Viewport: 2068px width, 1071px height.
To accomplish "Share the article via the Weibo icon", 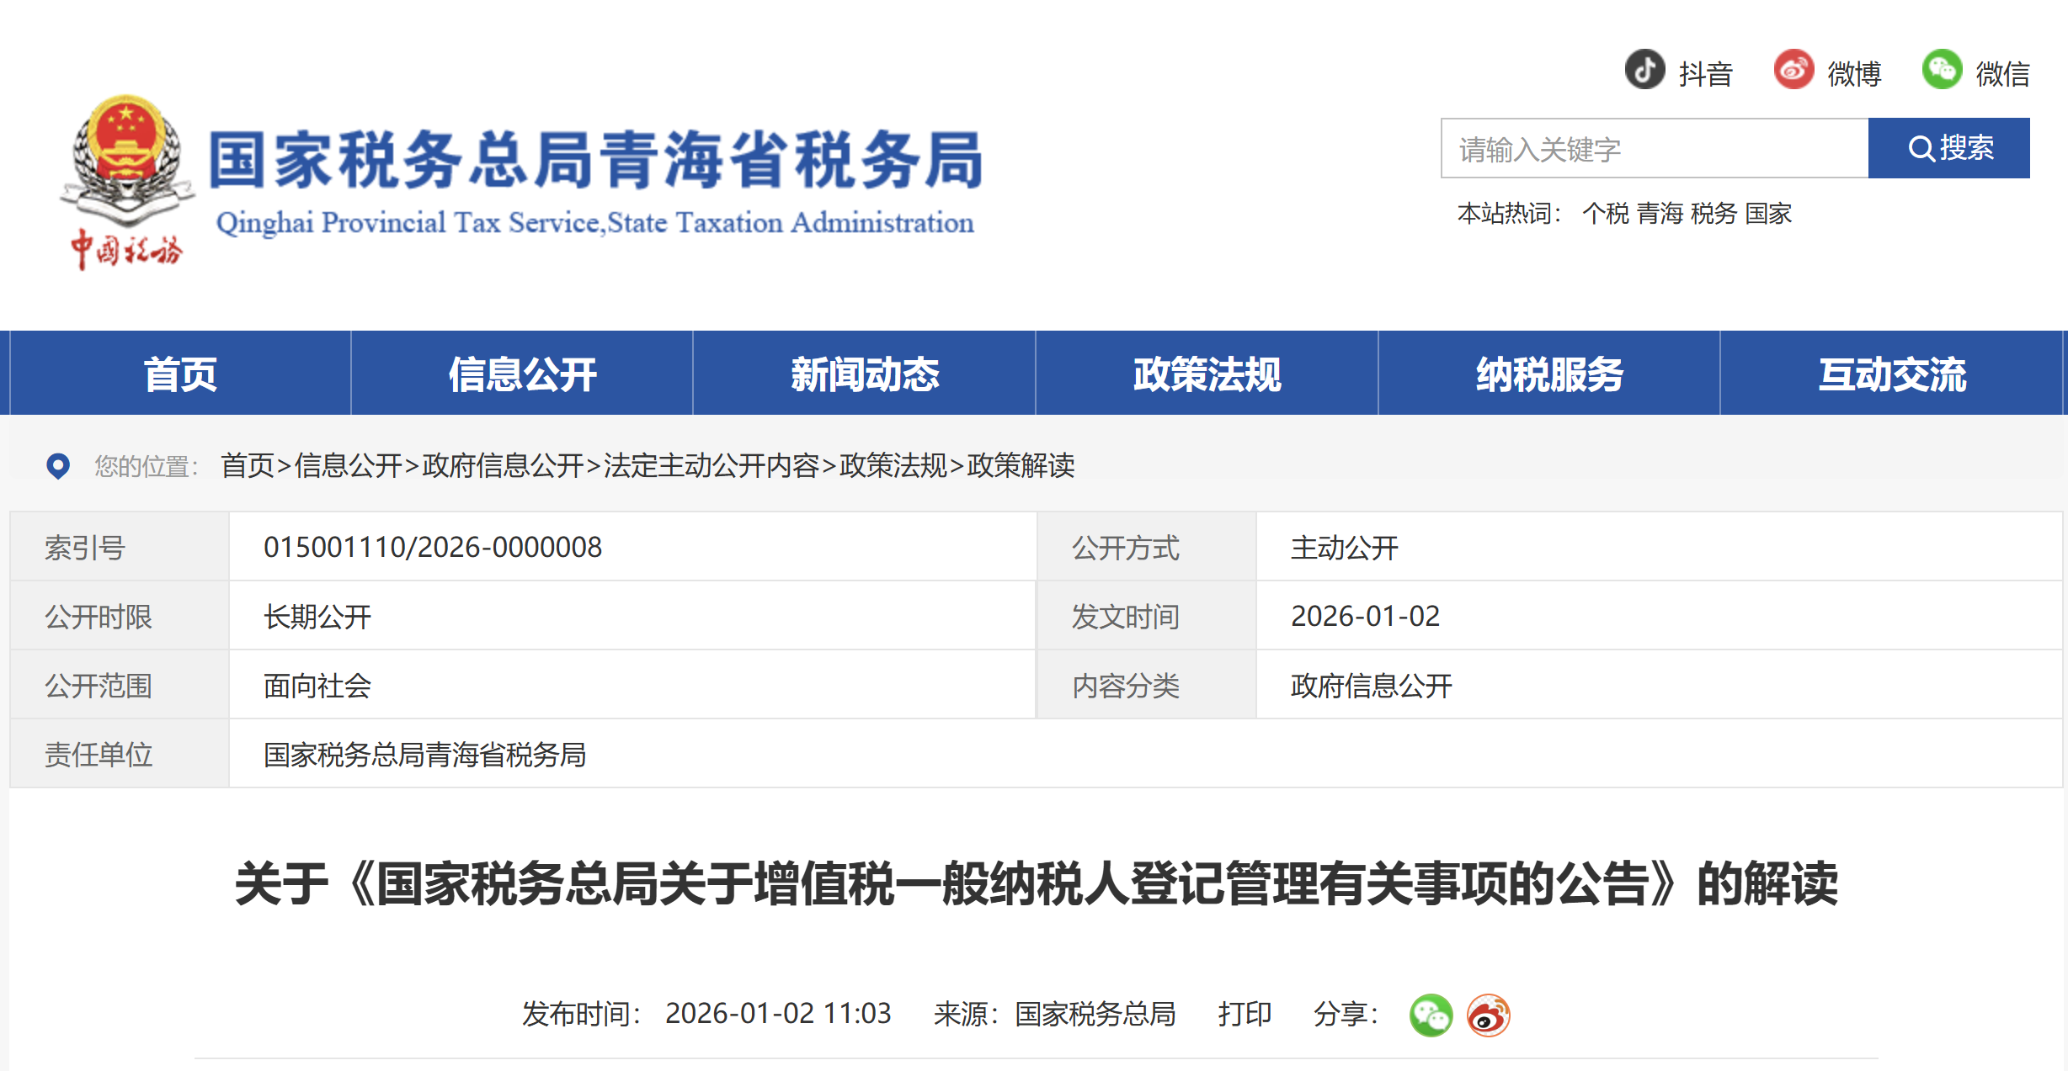I will click(1490, 1015).
